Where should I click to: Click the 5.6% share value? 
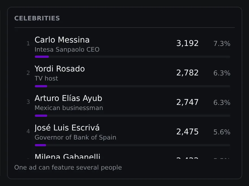(222, 132)
